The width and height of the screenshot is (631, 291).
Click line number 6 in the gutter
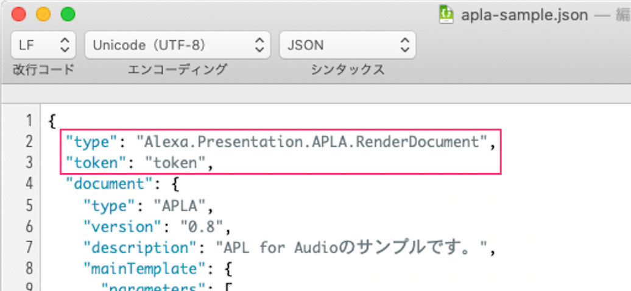(29, 226)
